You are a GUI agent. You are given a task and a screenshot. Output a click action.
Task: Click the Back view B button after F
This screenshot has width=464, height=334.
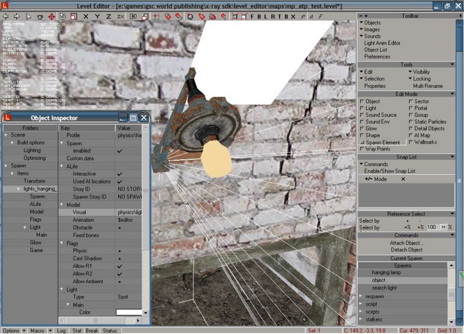pos(259,17)
